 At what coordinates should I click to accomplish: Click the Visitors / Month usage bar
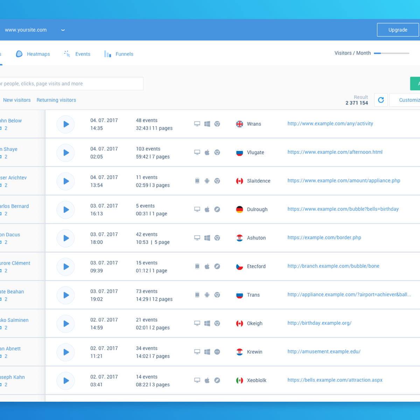391,53
